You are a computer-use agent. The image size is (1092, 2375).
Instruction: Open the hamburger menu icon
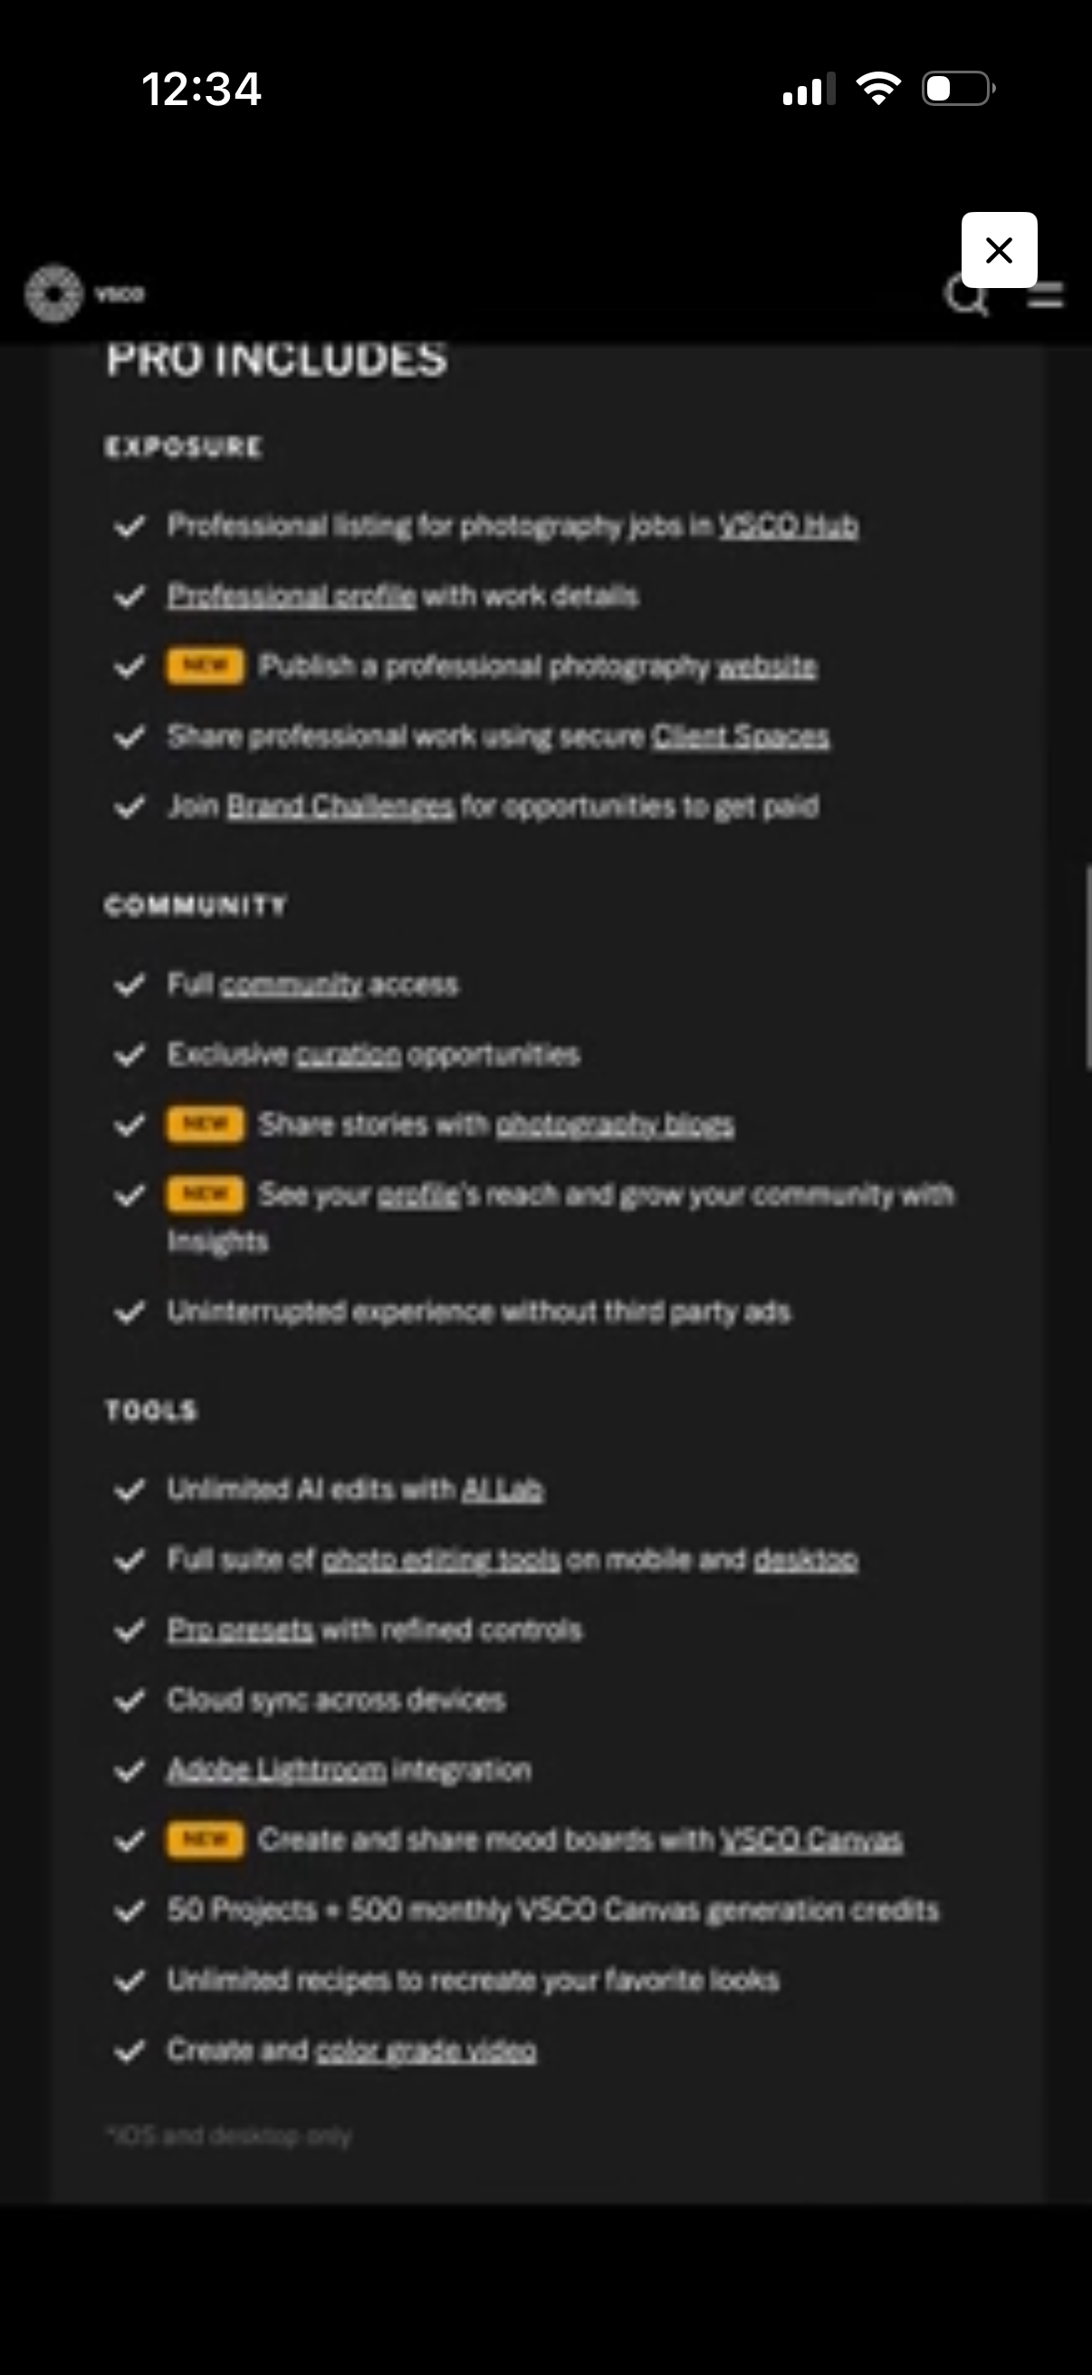(x=1046, y=295)
